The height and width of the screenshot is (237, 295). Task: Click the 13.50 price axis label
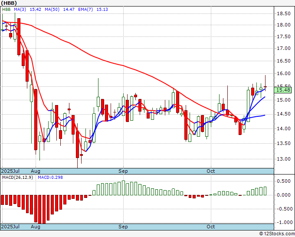click(x=284, y=143)
